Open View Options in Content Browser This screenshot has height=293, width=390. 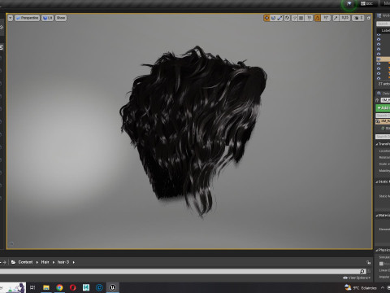click(357, 278)
